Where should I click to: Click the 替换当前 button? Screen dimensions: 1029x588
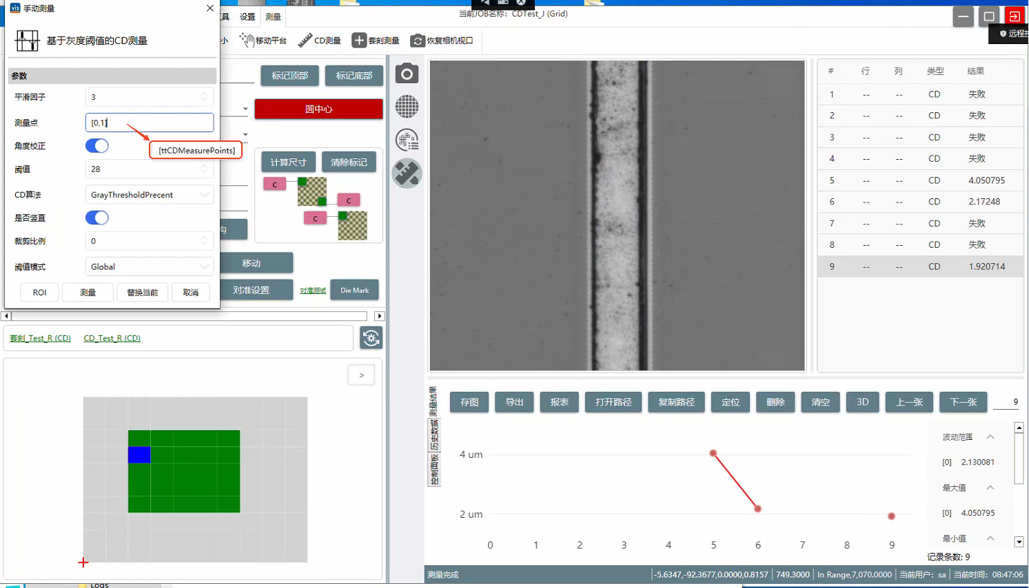(143, 293)
